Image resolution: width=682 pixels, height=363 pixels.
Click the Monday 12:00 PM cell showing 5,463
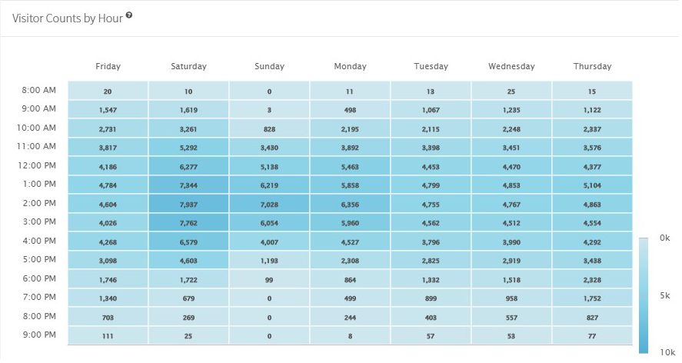coord(350,166)
